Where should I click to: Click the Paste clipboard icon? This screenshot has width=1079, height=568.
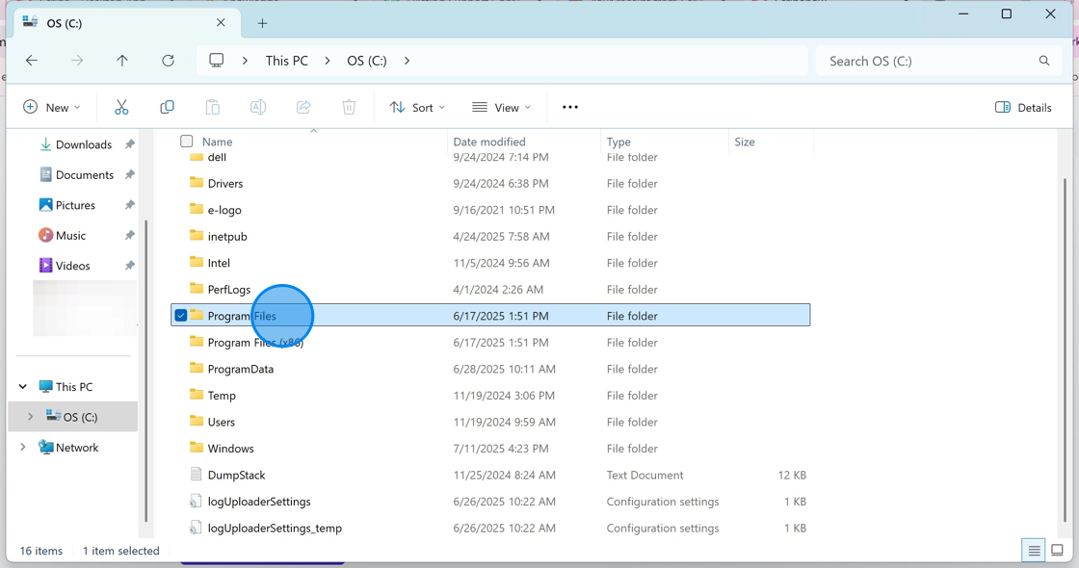[x=213, y=107]
